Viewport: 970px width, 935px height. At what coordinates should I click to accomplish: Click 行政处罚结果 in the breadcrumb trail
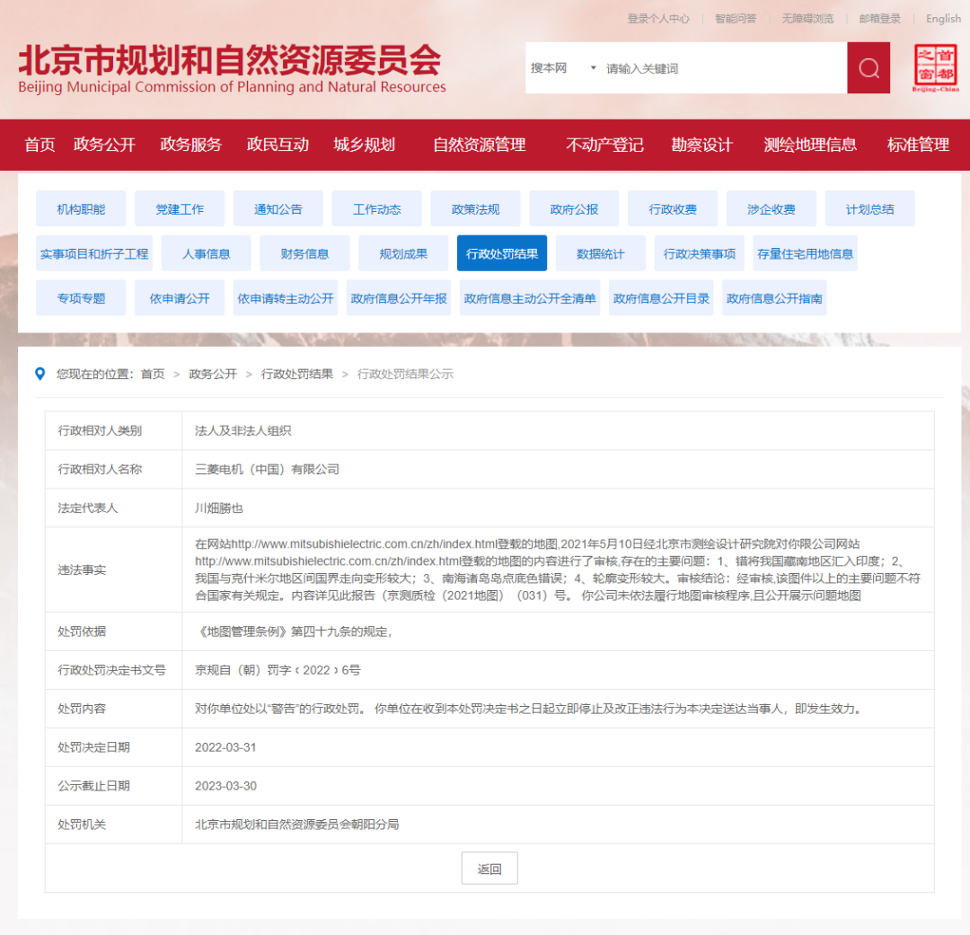297,374
